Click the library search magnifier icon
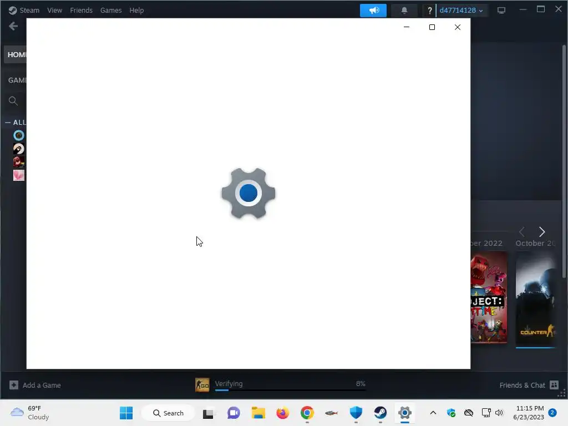The height and width of the screenshot is (426, 568). point(13,101)
